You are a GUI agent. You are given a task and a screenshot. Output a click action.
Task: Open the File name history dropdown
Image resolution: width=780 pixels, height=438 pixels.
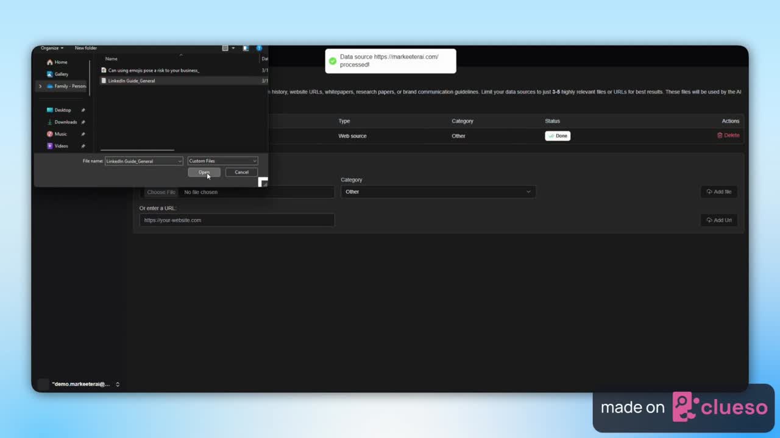point(179,161)
